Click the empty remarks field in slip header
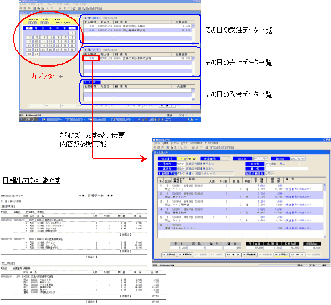Image resolution: width=331 pixels, height=305 pixels. [x=286, y=168]
